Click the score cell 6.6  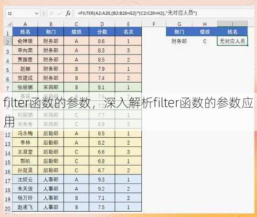coord(102,152)
